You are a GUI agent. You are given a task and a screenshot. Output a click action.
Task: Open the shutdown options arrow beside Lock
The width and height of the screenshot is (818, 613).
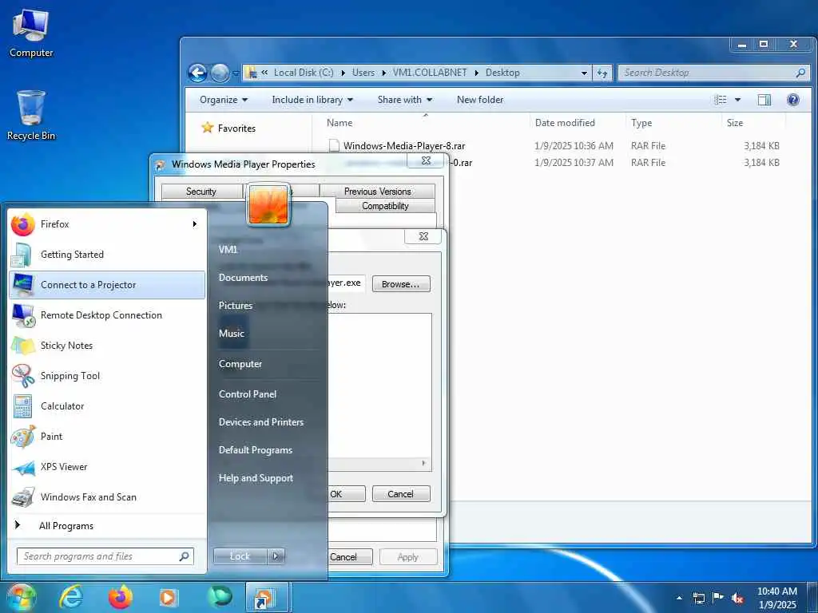tap(276, 556)
